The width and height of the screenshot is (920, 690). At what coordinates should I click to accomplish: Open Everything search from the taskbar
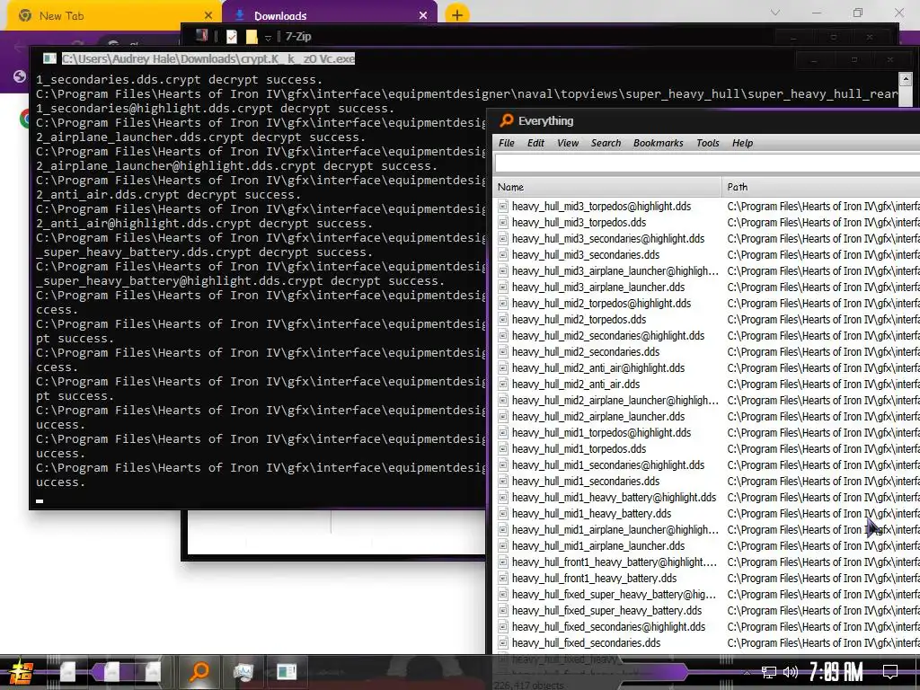coord(199,671)
